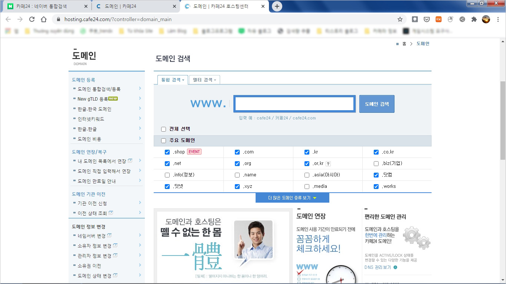
Task: Click the browser address bar URL
Action: (x=118, y=19)
